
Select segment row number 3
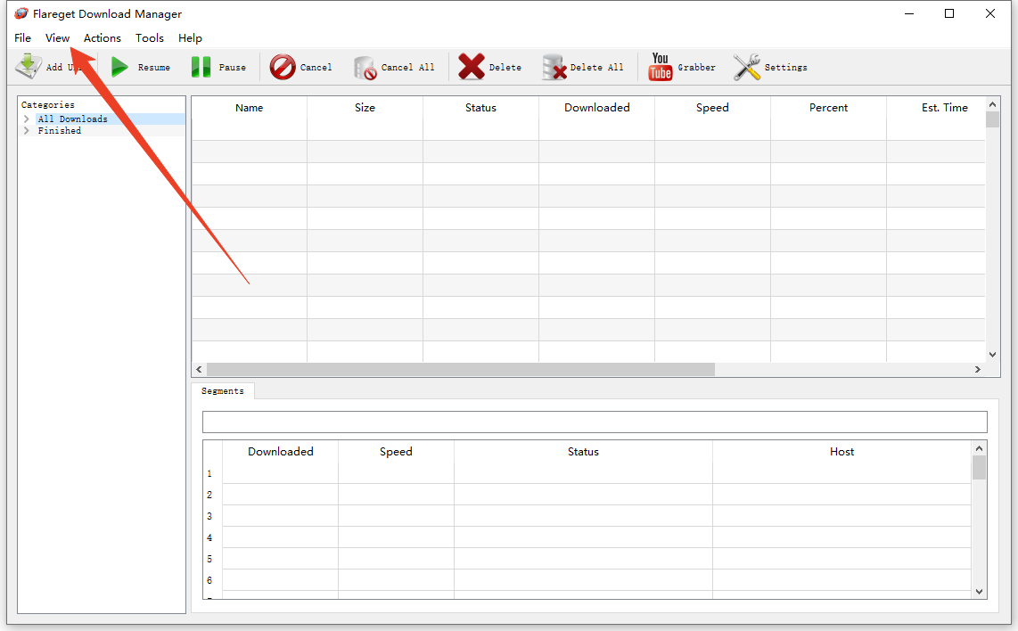tap(209, 516)
